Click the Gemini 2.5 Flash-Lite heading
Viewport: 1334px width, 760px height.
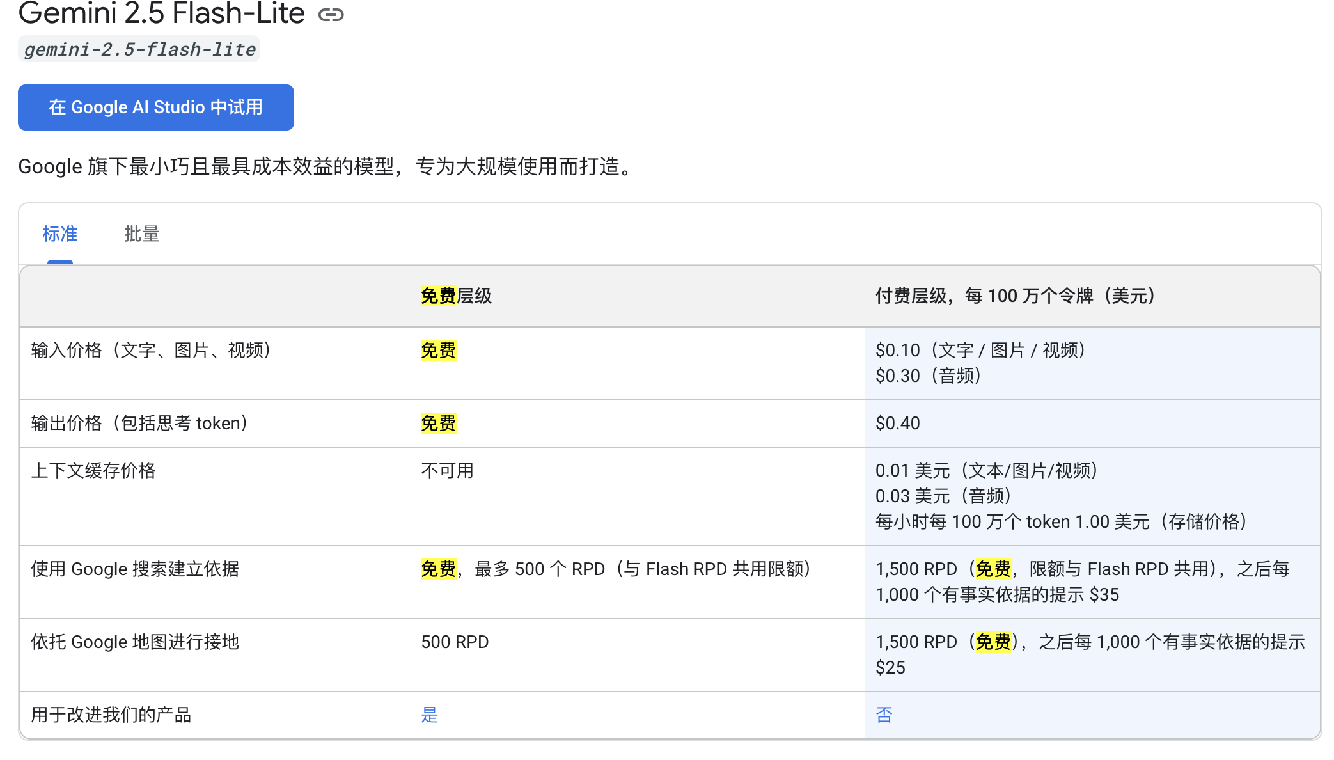[162, 13]
